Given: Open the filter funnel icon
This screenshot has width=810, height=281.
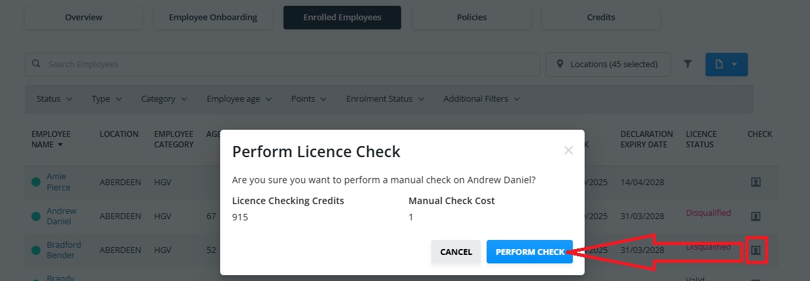Looking at the screenshot, I should pos(688,64).
